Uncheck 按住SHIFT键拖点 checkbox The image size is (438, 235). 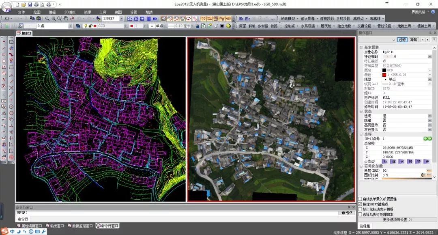pos(360,204)
